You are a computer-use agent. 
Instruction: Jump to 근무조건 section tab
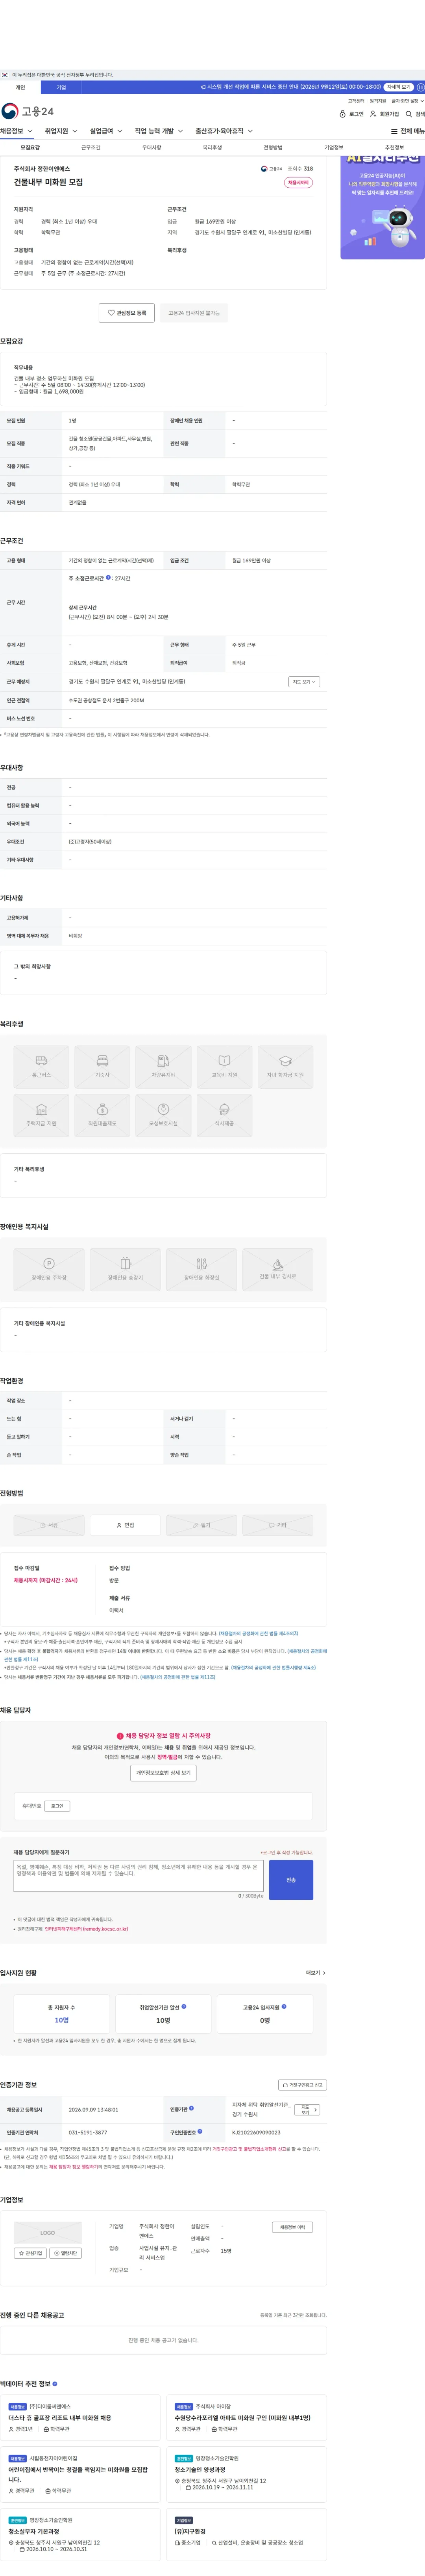point(91,147)
